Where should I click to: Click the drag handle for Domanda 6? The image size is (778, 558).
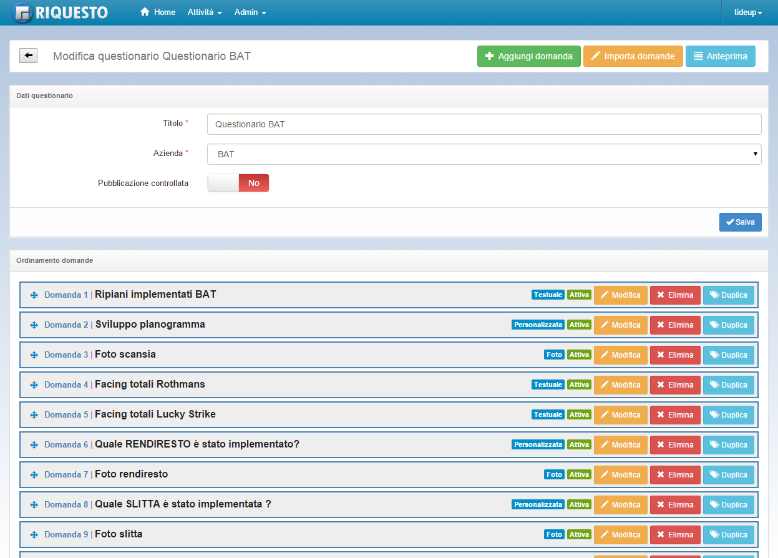tap(34, 445)
